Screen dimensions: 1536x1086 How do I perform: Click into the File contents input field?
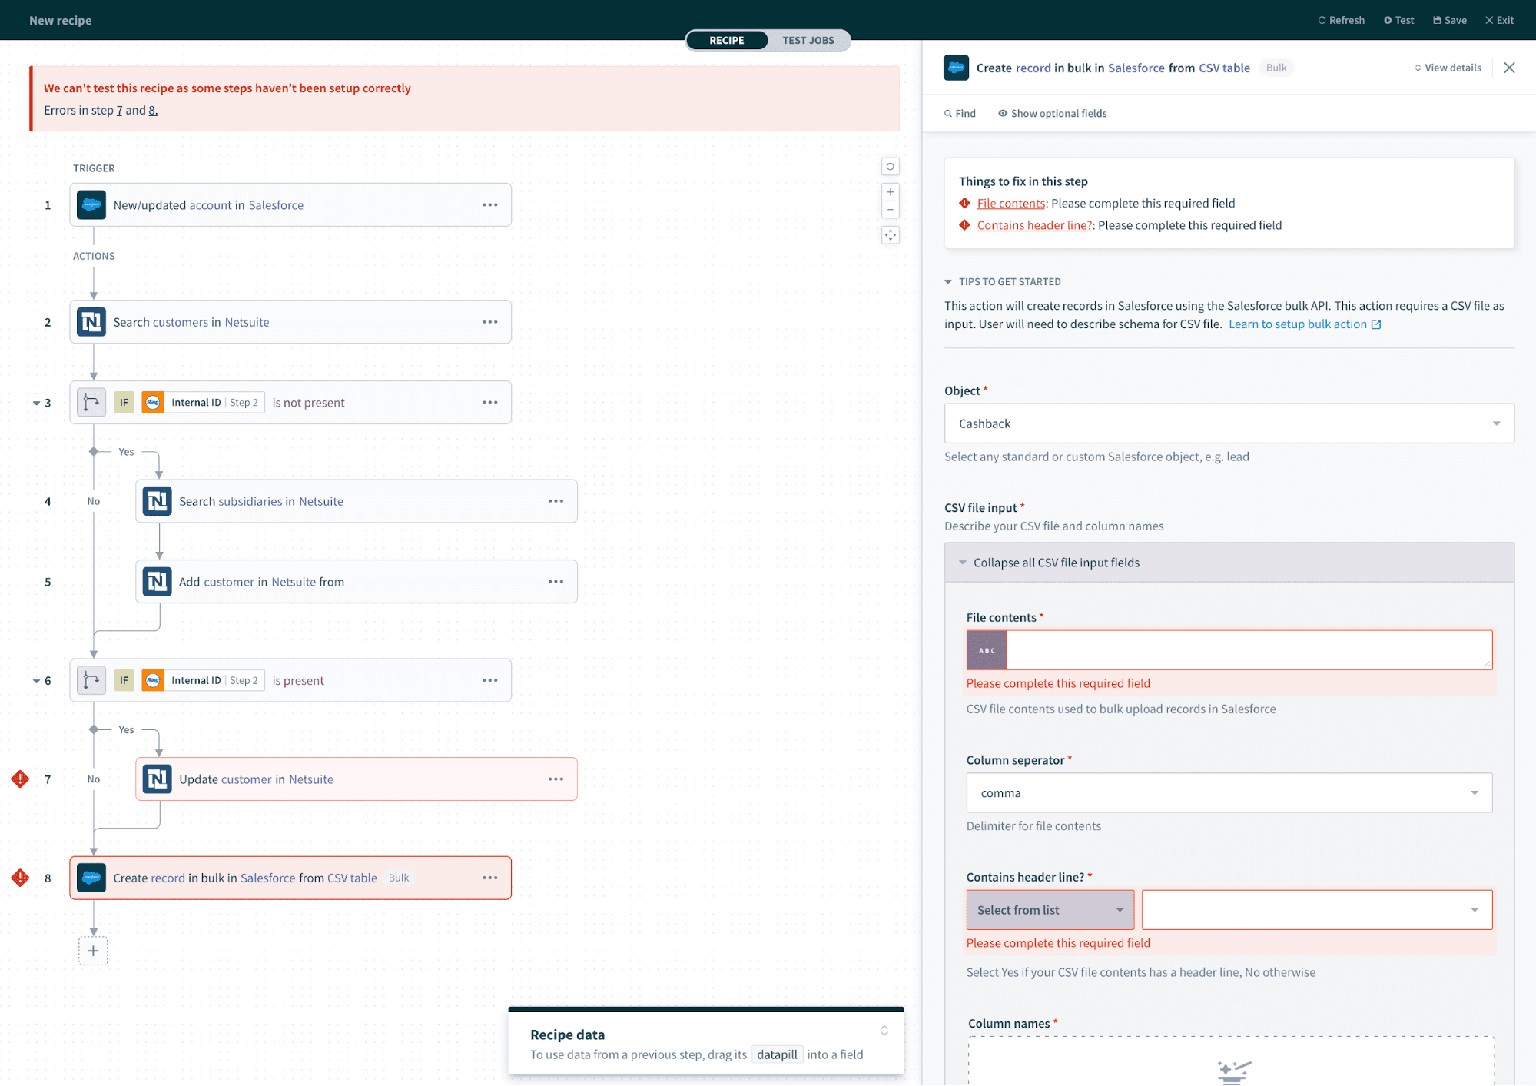pos(1247,650)
